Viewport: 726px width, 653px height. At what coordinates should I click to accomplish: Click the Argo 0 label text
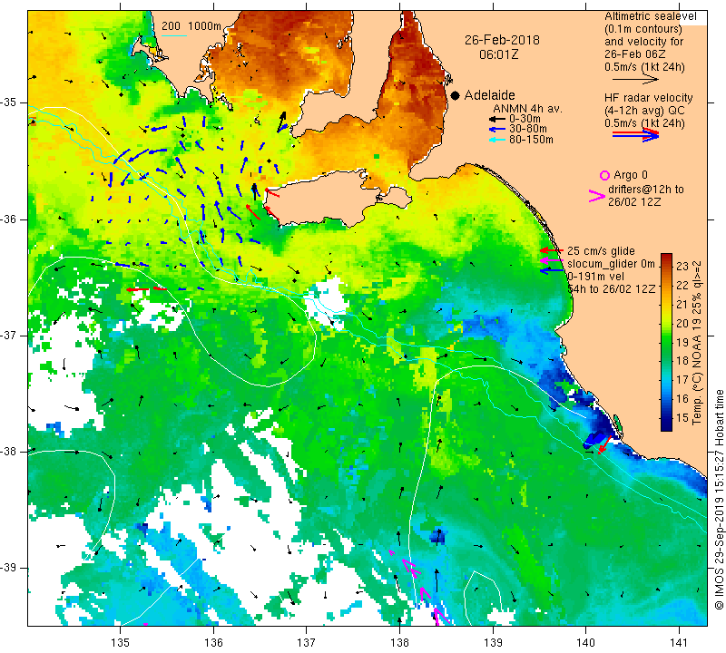631,175
